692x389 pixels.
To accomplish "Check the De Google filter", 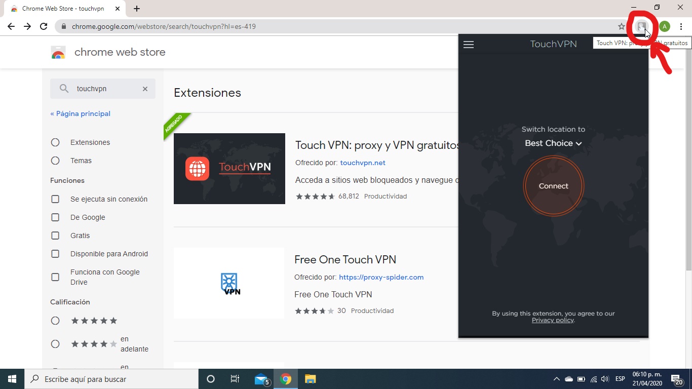I will (55, 217).
